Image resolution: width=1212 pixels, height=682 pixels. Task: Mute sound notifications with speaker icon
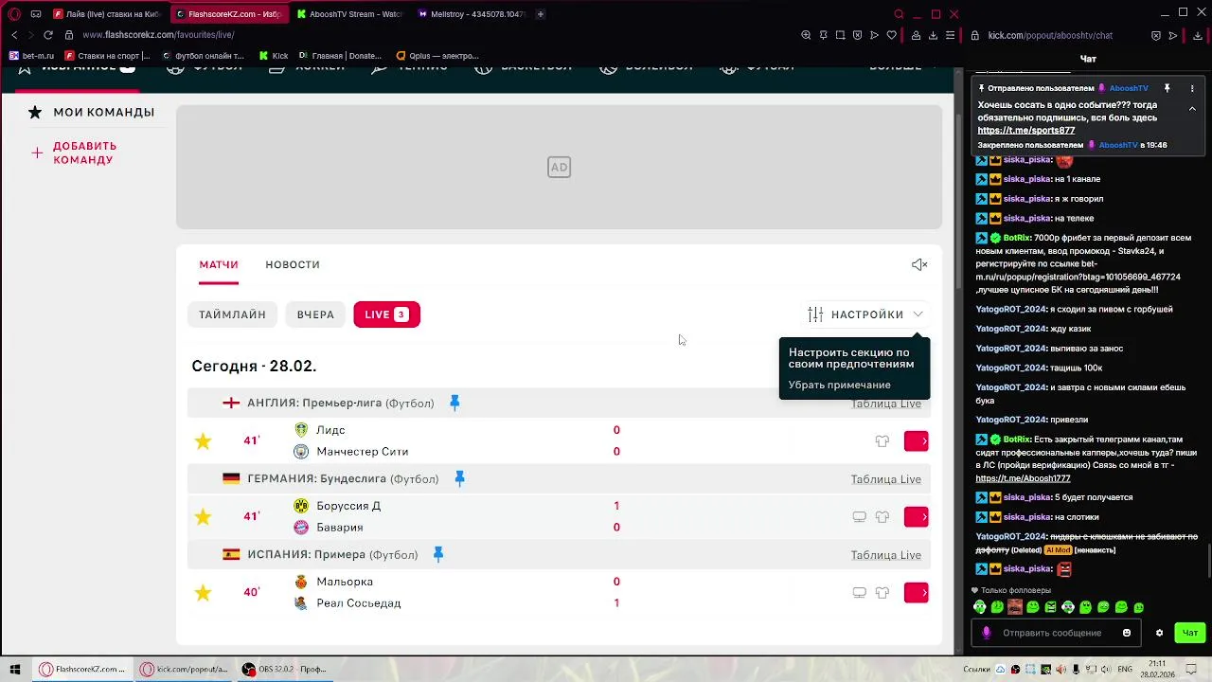point(918,264)
